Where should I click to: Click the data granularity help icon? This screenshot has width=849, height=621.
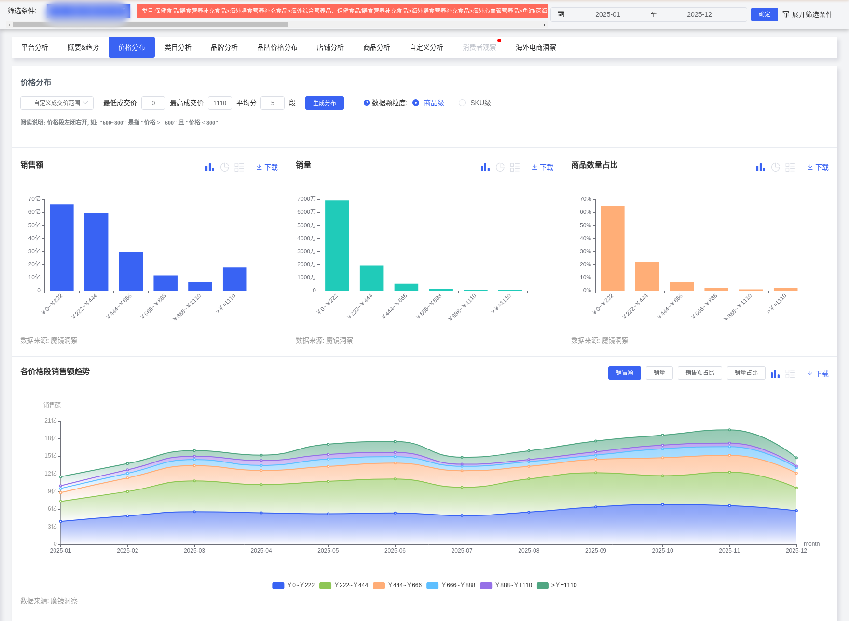(x=367, y=103)
